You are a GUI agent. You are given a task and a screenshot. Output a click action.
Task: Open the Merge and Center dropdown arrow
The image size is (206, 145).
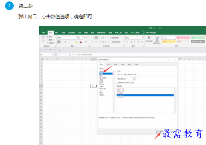point(122,42)
